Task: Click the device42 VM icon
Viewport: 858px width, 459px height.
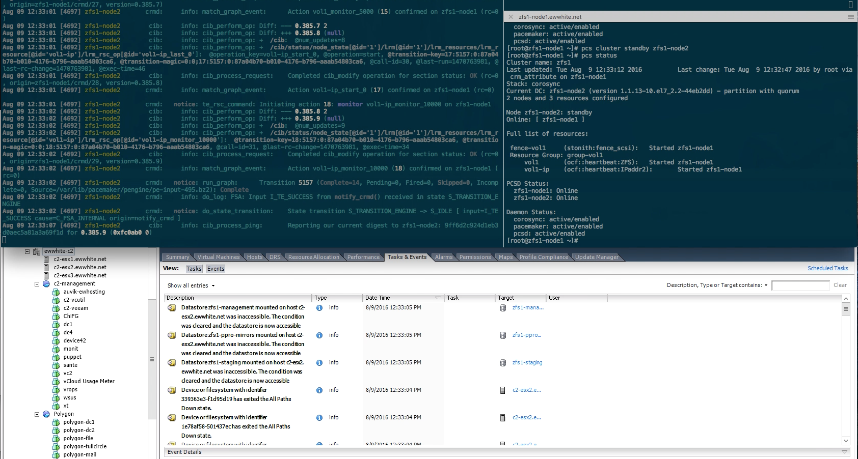Action: [56, 340]
